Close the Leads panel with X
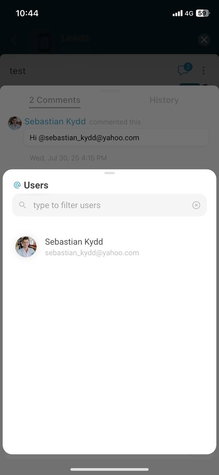The image size is (219, 475). coord(204,40)
